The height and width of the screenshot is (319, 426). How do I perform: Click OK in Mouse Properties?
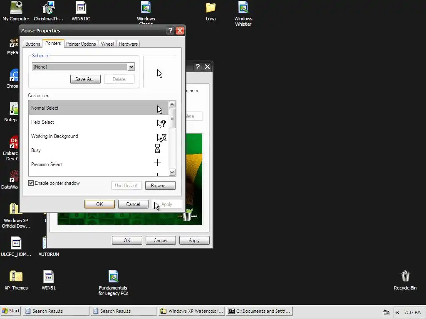[99, 204]
